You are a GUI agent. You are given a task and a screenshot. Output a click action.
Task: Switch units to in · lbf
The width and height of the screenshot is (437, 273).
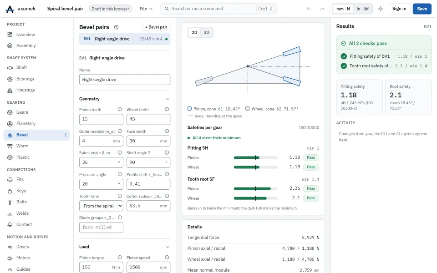pyautogui.click(x=363, y=9)
